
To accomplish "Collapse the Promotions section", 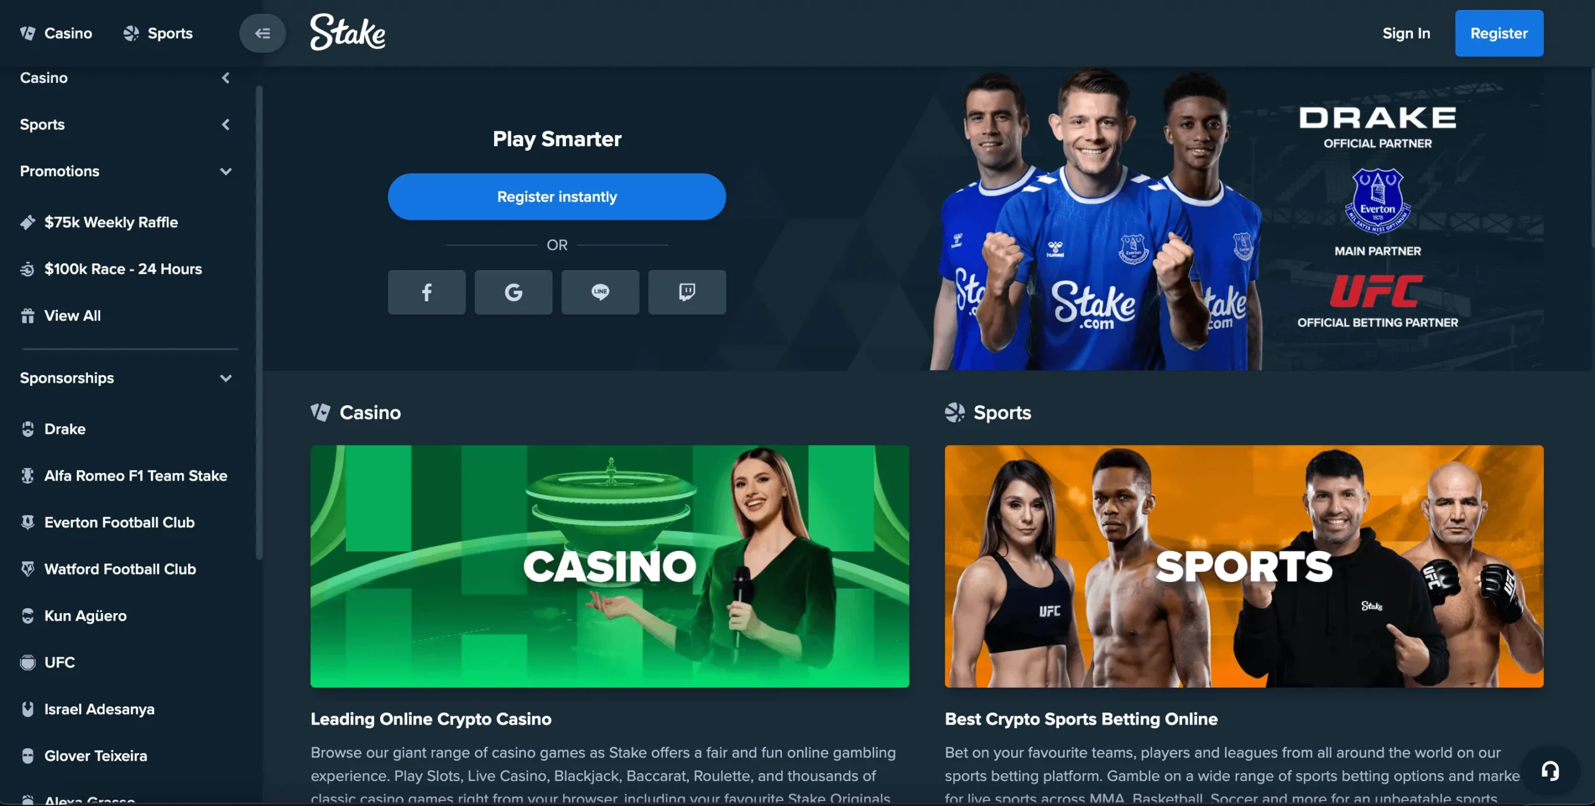I will point(125,171).
